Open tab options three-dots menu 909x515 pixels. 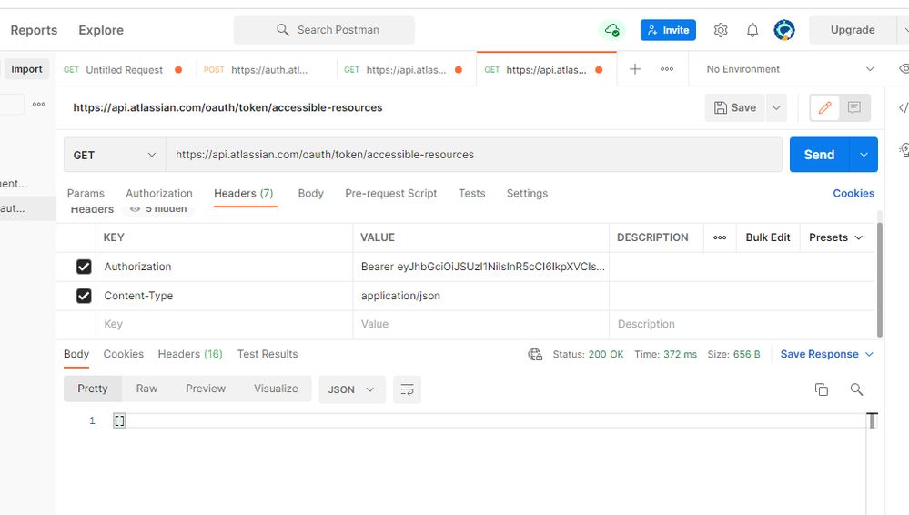667,69
